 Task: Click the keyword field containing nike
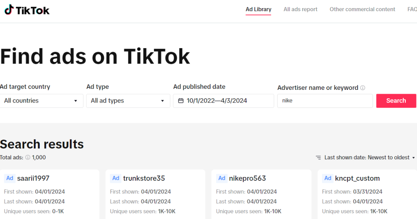pyautogui.click(x=325, y=101)
